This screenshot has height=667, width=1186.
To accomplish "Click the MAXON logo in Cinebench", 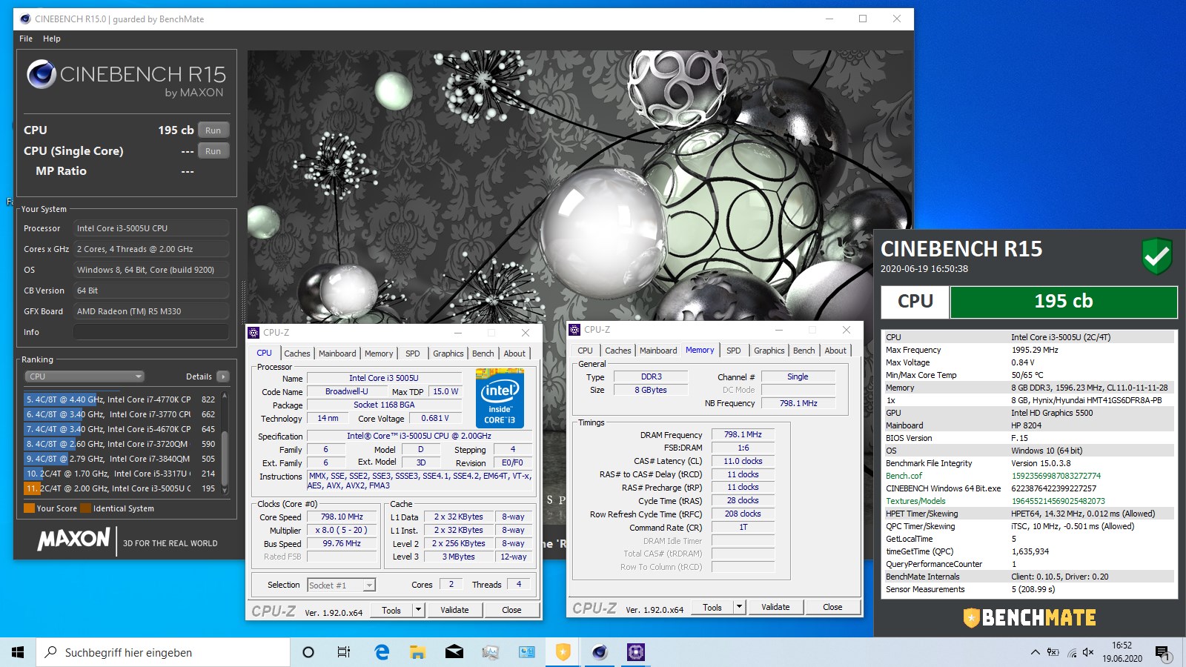I will (73, 539).
